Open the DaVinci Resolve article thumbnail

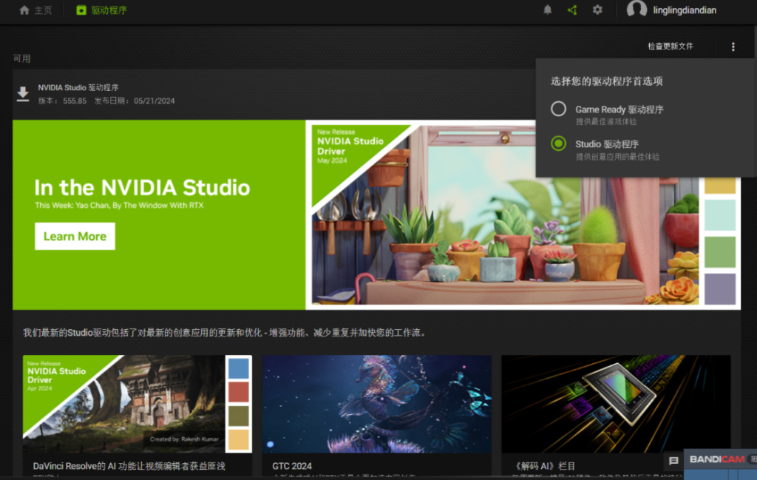click(x=138, y=404)
